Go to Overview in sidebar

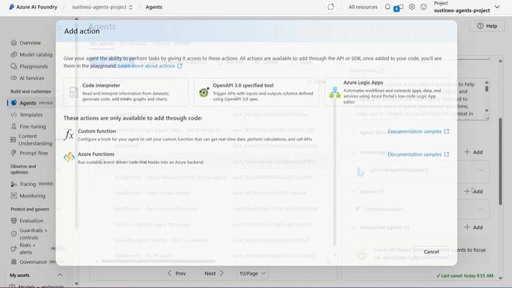[30, 43]
